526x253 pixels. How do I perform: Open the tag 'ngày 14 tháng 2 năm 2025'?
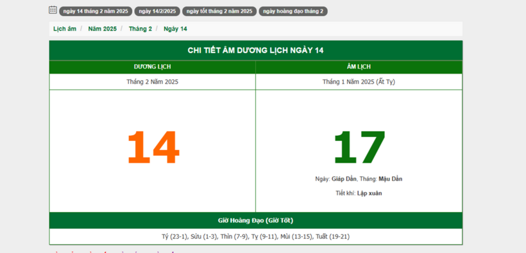(x=96, y=12)
